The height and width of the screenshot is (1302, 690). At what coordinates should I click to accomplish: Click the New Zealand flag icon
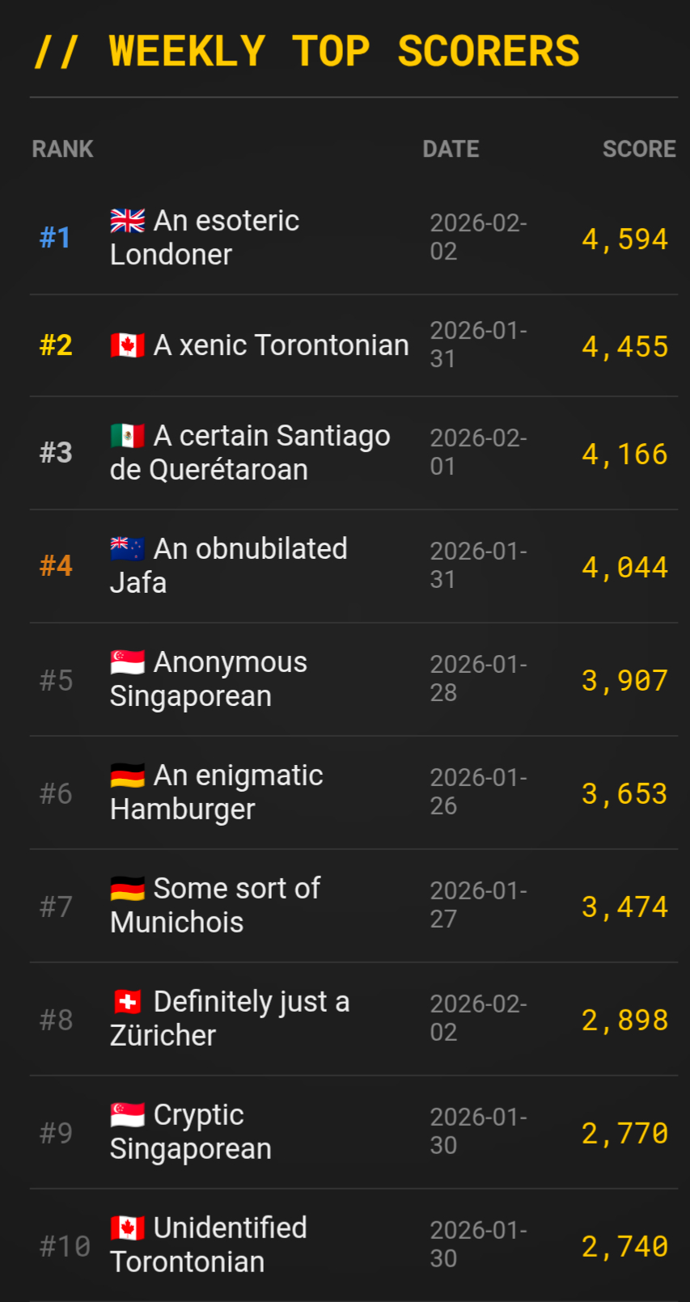128,549
